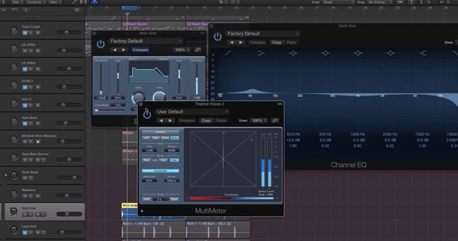The image size is (458, 241).
Task: Unmute the DUNE 2 track
Action: (x=25, y=87)
